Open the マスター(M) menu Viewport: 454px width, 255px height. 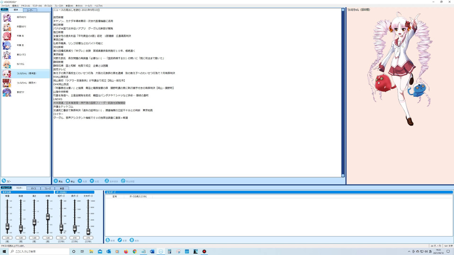point(37,6)
